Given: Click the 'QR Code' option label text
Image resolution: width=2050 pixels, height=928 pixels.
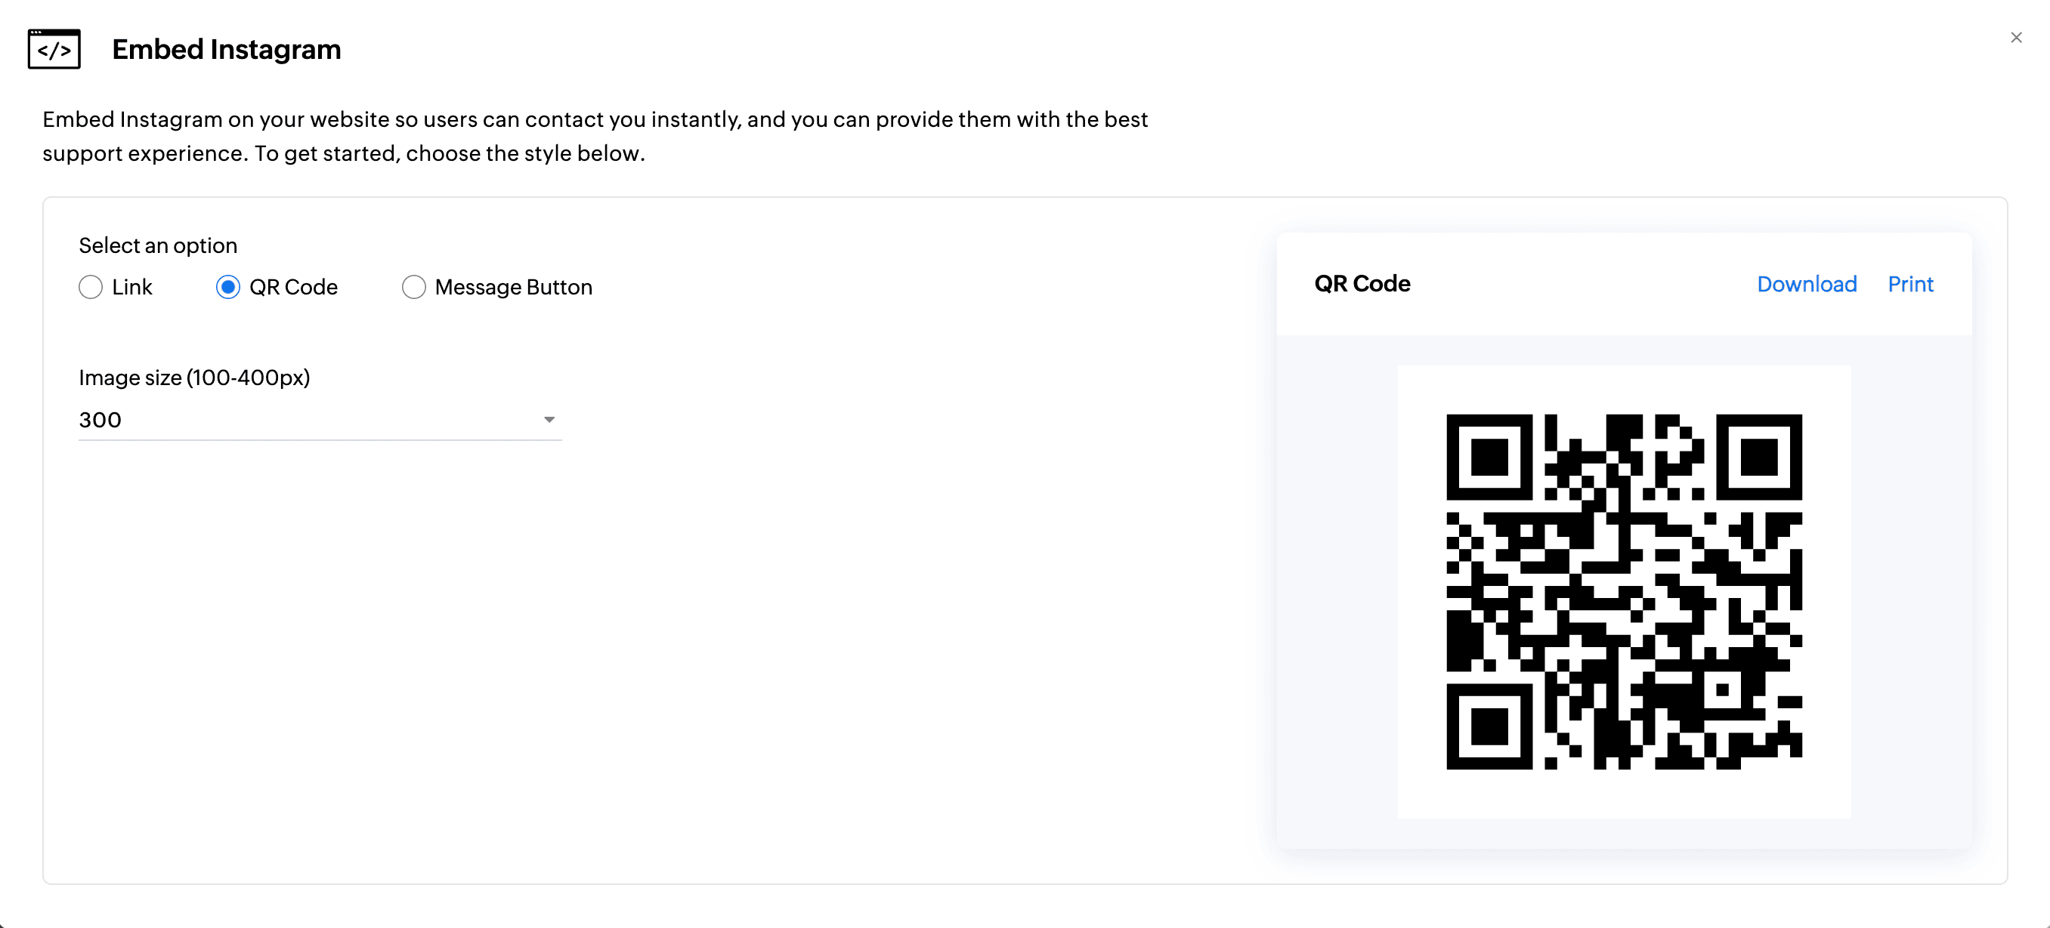Looking at the screenshot, I should 294,287.
